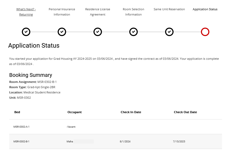Click the checkmark circle under What's Next? - Returning
227x165 pixels.
click(x=26, y=32)
